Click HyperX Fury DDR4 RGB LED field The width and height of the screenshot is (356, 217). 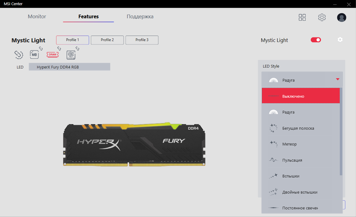tap(70, 67)
